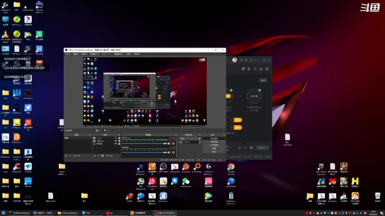385x216 pixels.
Task: Add a new source with plus icon
Action: pyautogui.click(x=94, y=156)
